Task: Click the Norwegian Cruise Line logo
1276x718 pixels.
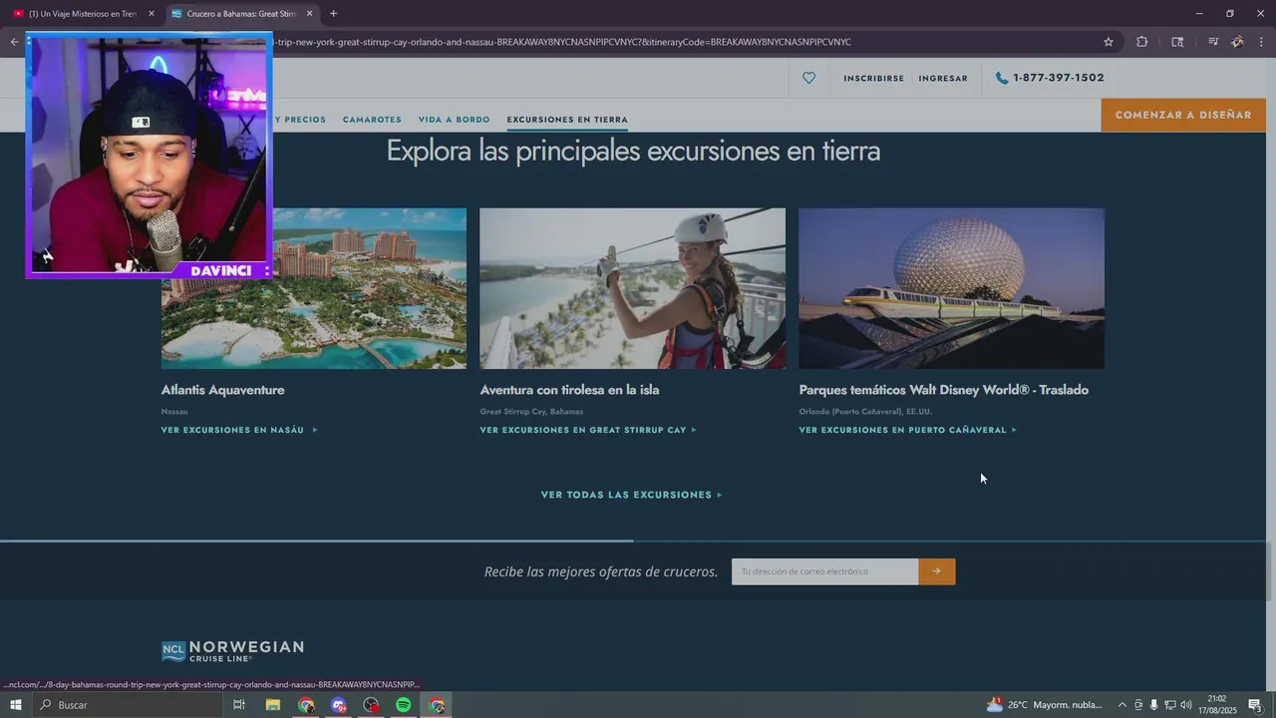Action: 232,650
